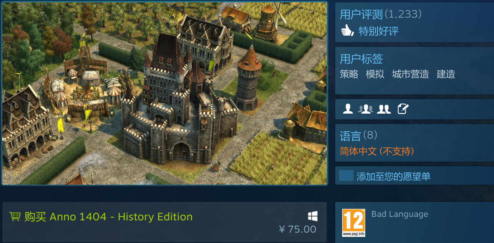Click 简体中文 (不支持) language notice
Image resolution: width=494 pixels, height=243 pixels.
pyautogui.click(x=377, y=151)
